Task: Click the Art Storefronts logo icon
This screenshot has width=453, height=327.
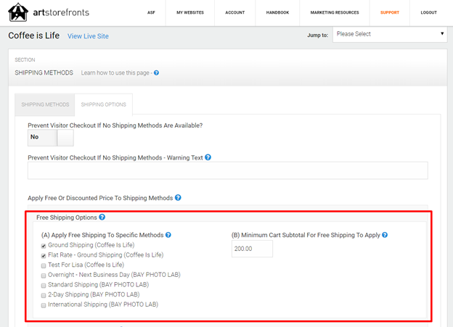Action: (x=20, y=12)
